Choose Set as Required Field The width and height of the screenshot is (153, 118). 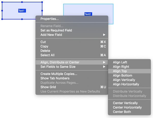(72, 30)
